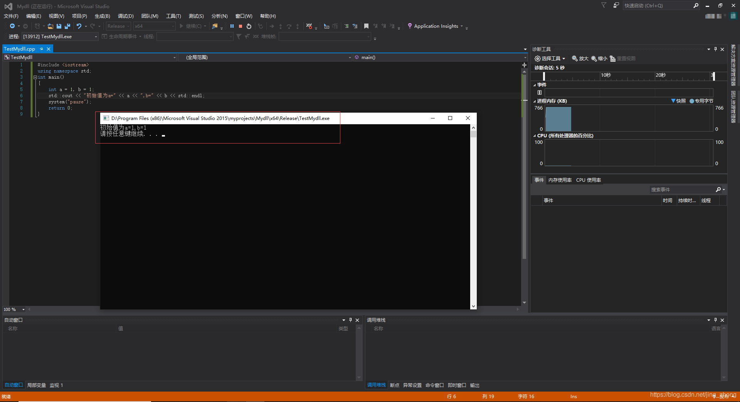This screenshot has width=740, height=402.
Task: Open the Process dropdown showing TestMydll.exe
Action: click(60, 37)
